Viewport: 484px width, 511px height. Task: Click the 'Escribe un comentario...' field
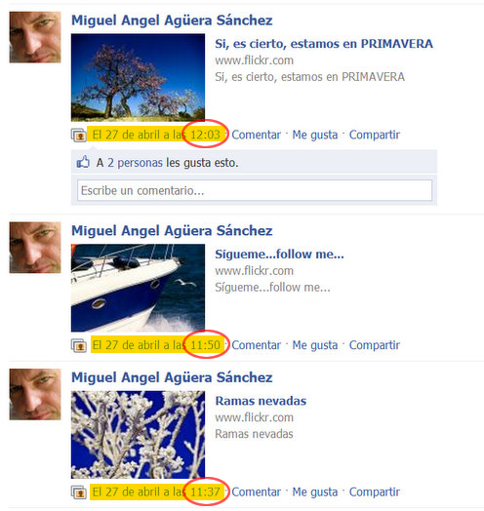point(255,190)
